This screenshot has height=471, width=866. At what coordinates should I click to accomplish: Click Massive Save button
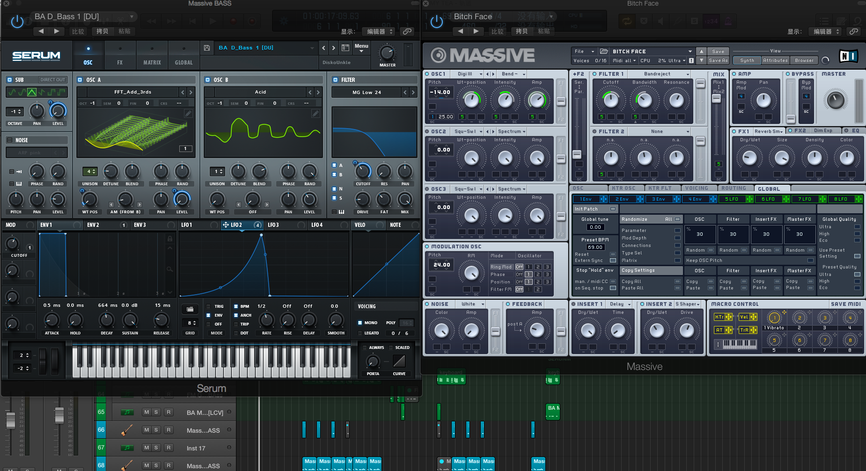(x=718, y=51)
